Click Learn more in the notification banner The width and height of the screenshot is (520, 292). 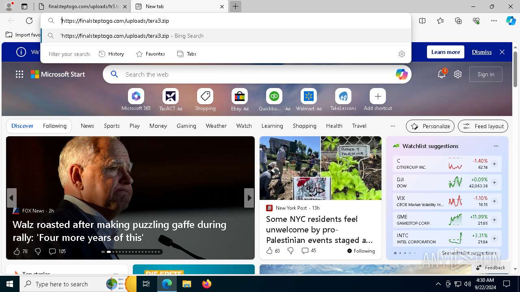pos(446,52)
